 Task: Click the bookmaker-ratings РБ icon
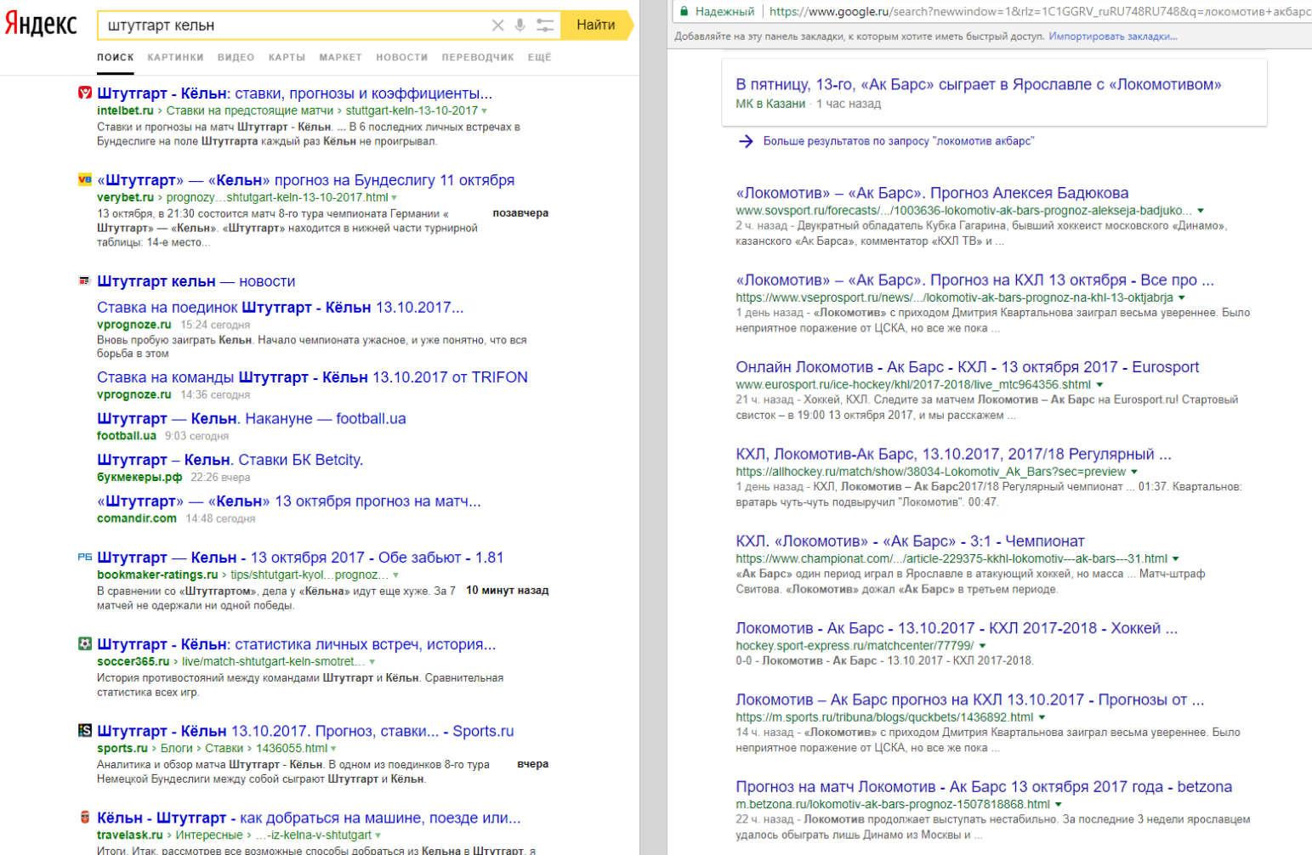[84, 558]
